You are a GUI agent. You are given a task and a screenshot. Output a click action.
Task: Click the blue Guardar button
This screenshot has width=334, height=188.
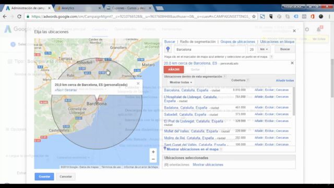click(x=44, y=177)
